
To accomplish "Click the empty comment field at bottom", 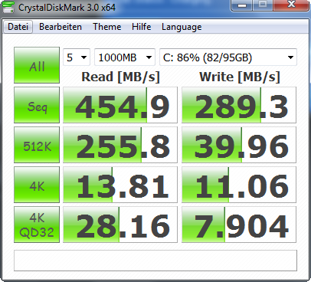I will tap(155, 261).
